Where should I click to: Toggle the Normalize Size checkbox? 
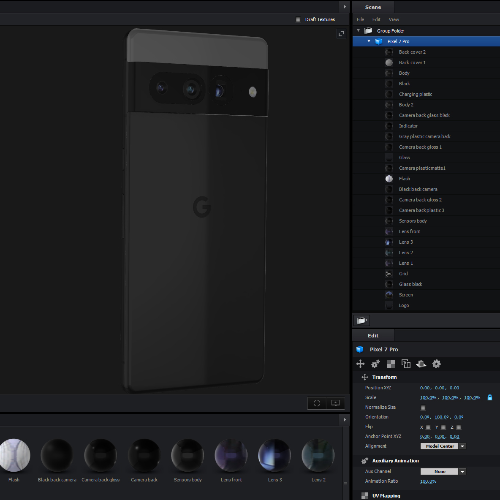[423, 408]
